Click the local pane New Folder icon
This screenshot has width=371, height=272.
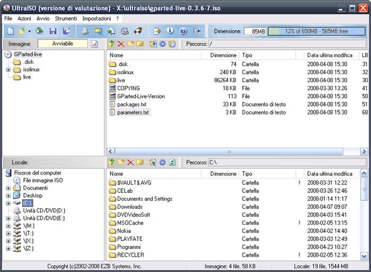tap(121, 162)
